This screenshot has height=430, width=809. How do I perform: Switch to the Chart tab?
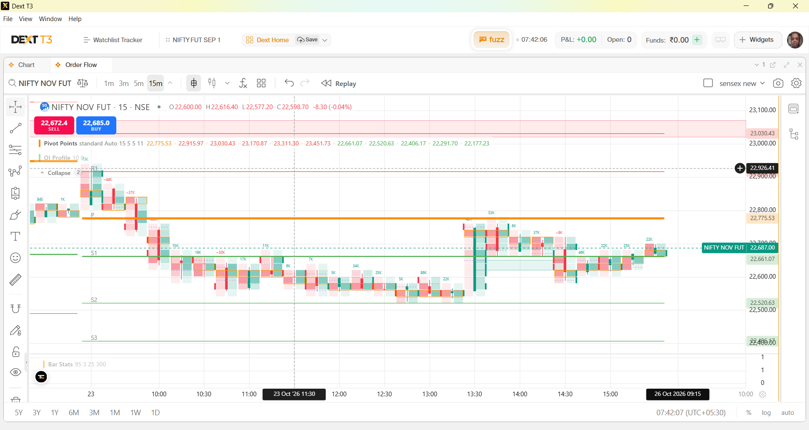click(x=26, y=65)
